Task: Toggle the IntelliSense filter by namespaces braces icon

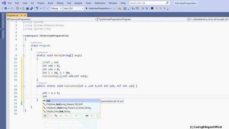Action: [50, 116]
